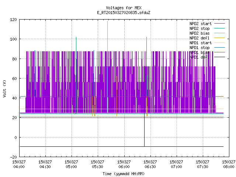Click the 05:00 time tick label
Image resolution: width=236 pixels, height=177 pixels.
[71, 167]
